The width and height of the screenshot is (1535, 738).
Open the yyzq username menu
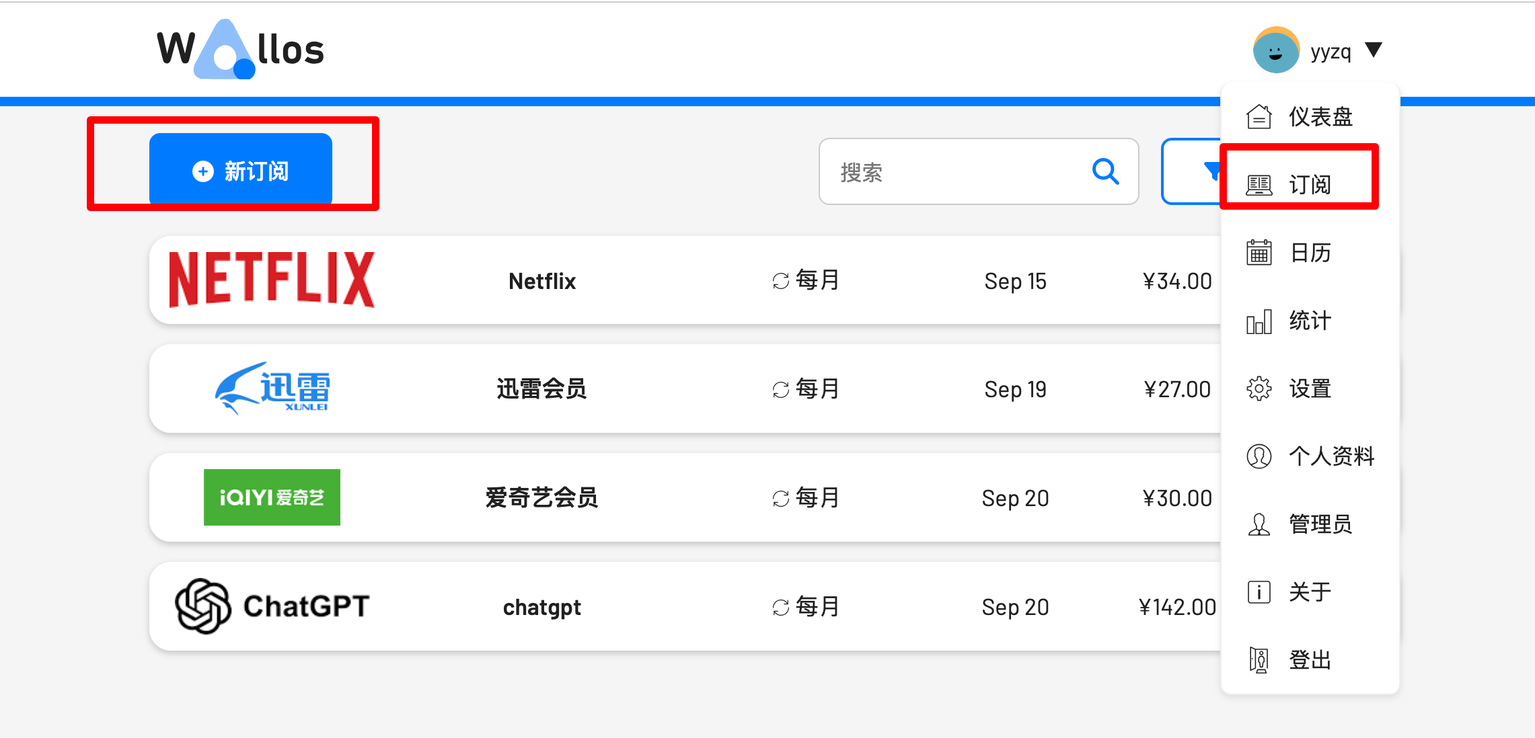click(x=1331, y=52)
